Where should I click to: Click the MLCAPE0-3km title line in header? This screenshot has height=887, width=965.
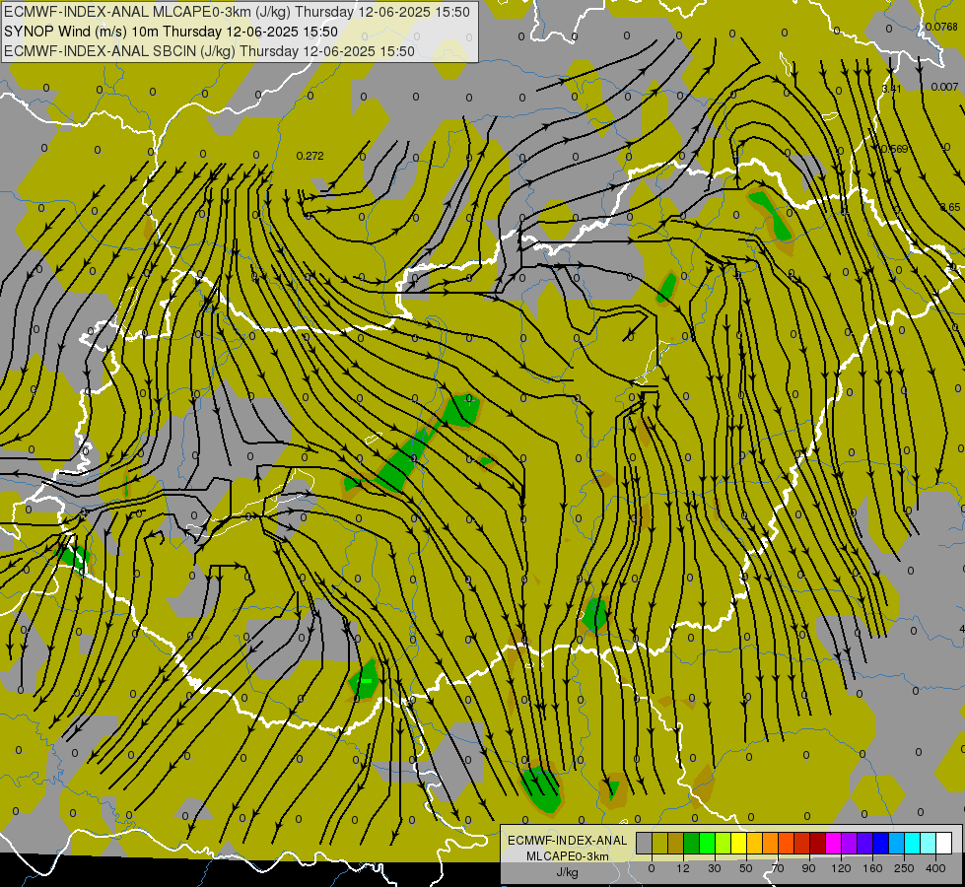(237, 12)
